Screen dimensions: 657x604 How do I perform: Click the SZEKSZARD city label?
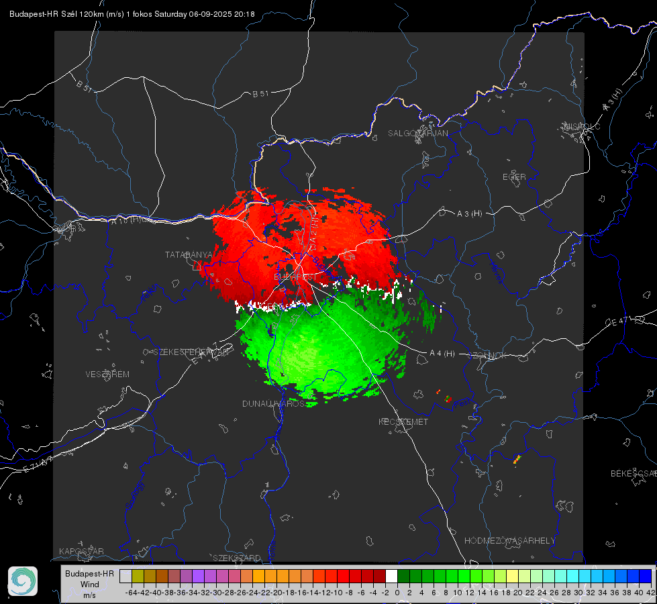click(x=237, y=558)
